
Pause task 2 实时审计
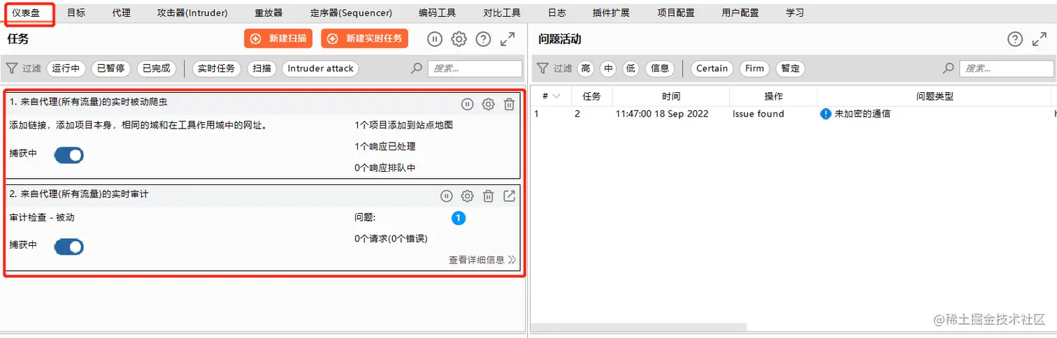coord(446,196)
